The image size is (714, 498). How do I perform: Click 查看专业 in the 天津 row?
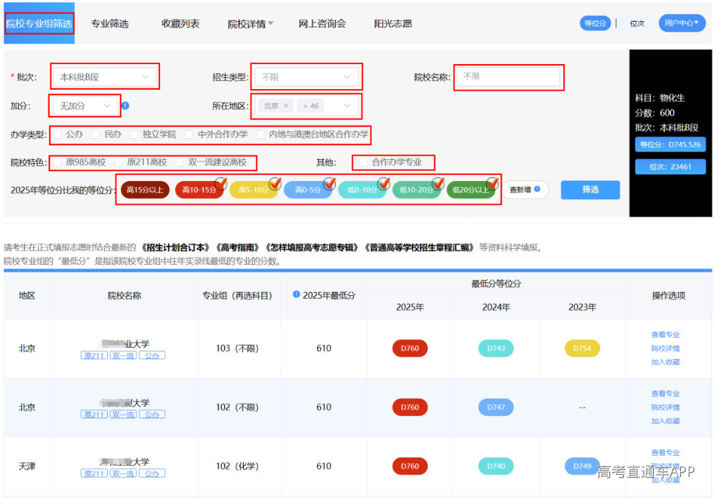[x=665, y=452]
